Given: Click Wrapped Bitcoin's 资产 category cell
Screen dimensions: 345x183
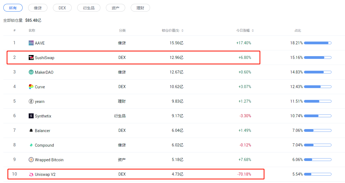Looking at the screenshot, I should coord(122,160).
